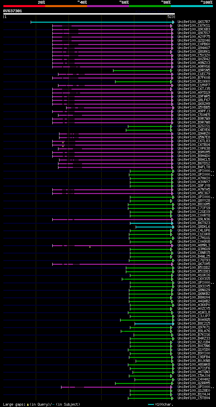Open the UniRef100_Q8GRK1 entry
The height and width of the screenshot is (407, 216).
(x=194, y=52)
